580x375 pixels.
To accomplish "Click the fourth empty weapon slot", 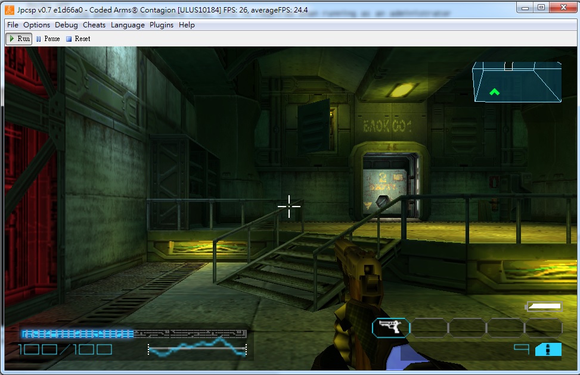I will (505, 327).
